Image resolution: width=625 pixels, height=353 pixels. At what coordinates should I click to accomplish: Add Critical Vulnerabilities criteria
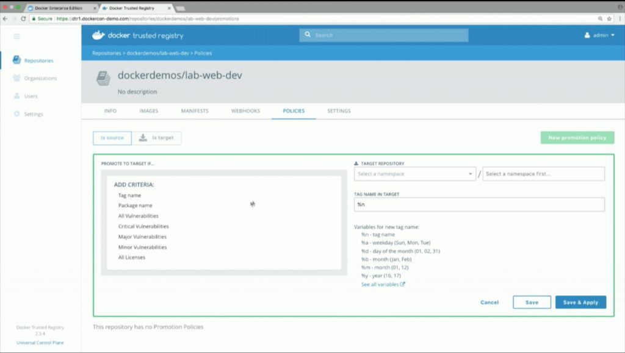143,226
